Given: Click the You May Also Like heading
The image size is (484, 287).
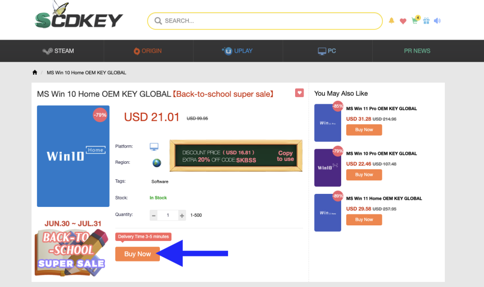Looking at the screenshot, I should tap(341, 94).
